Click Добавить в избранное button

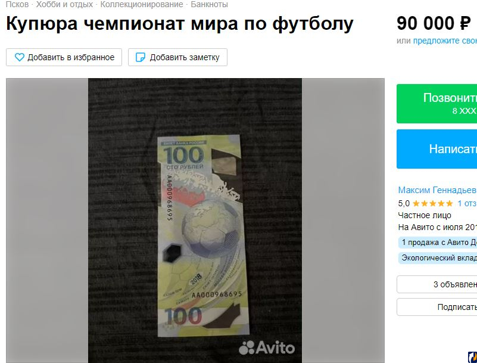coord(64,57)
